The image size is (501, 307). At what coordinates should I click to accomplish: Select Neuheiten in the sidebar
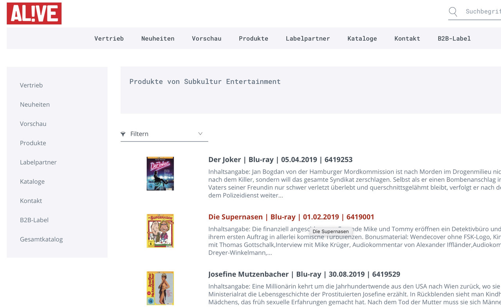pyautogui.click(x=35, y=104)
